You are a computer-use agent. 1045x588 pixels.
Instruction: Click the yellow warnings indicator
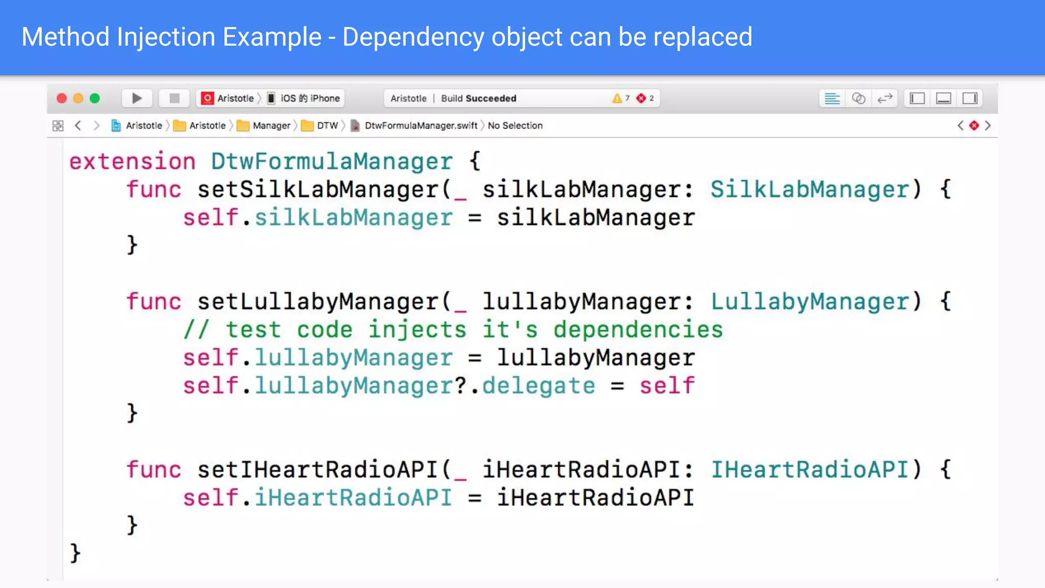(x=620, y=98)
